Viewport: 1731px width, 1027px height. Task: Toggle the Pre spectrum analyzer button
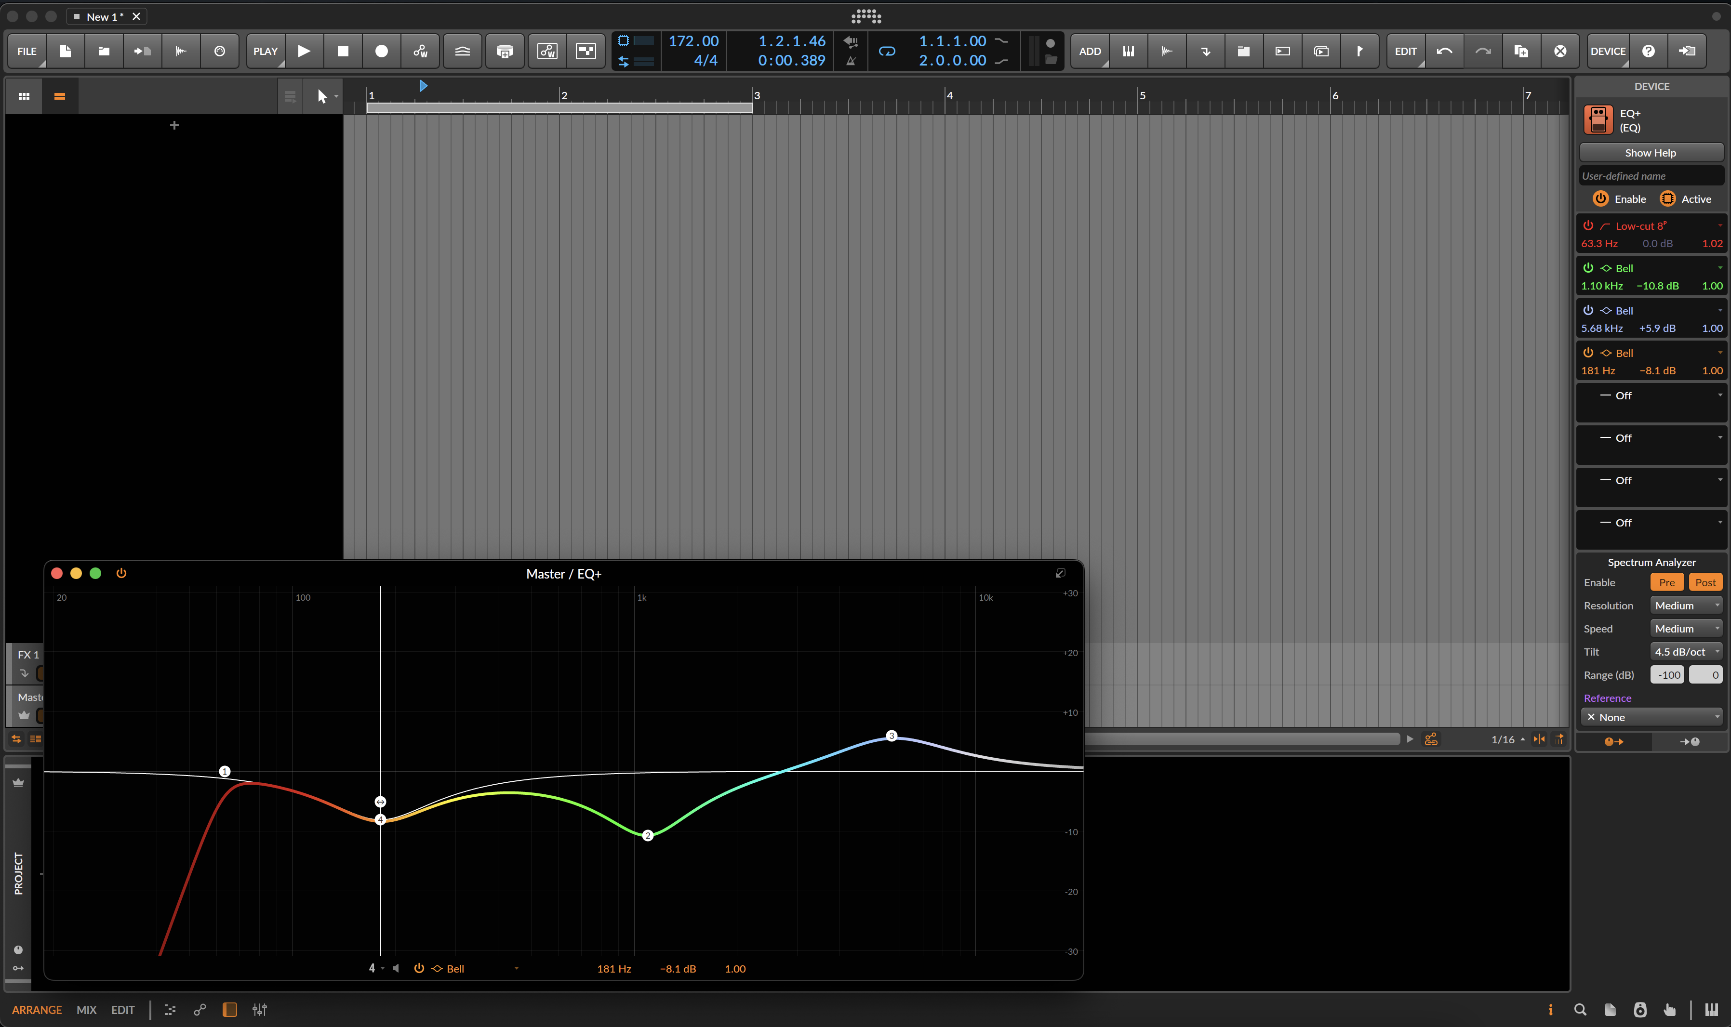(1666, 583)
